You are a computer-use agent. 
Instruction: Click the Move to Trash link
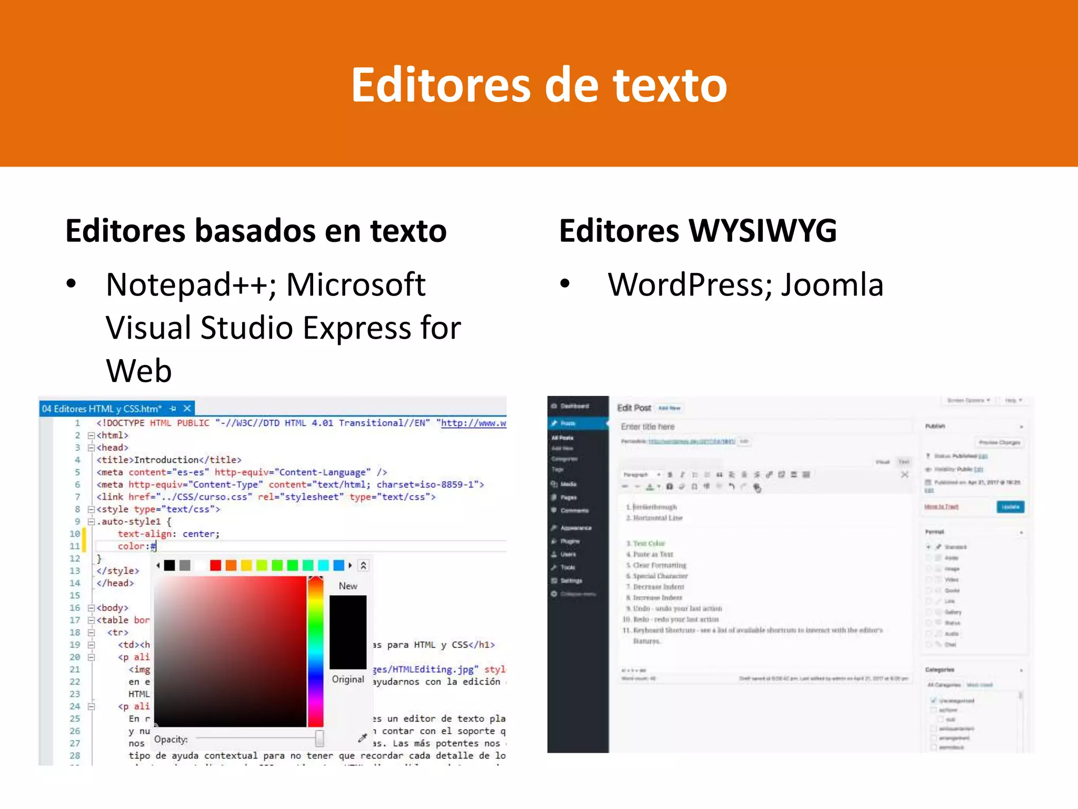coord(941,507)
